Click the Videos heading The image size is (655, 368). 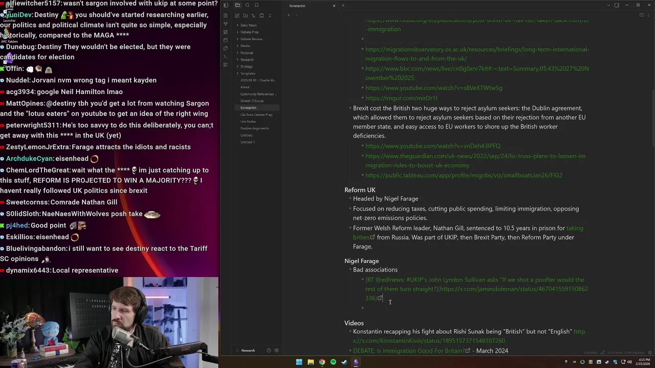click(354, 323)
